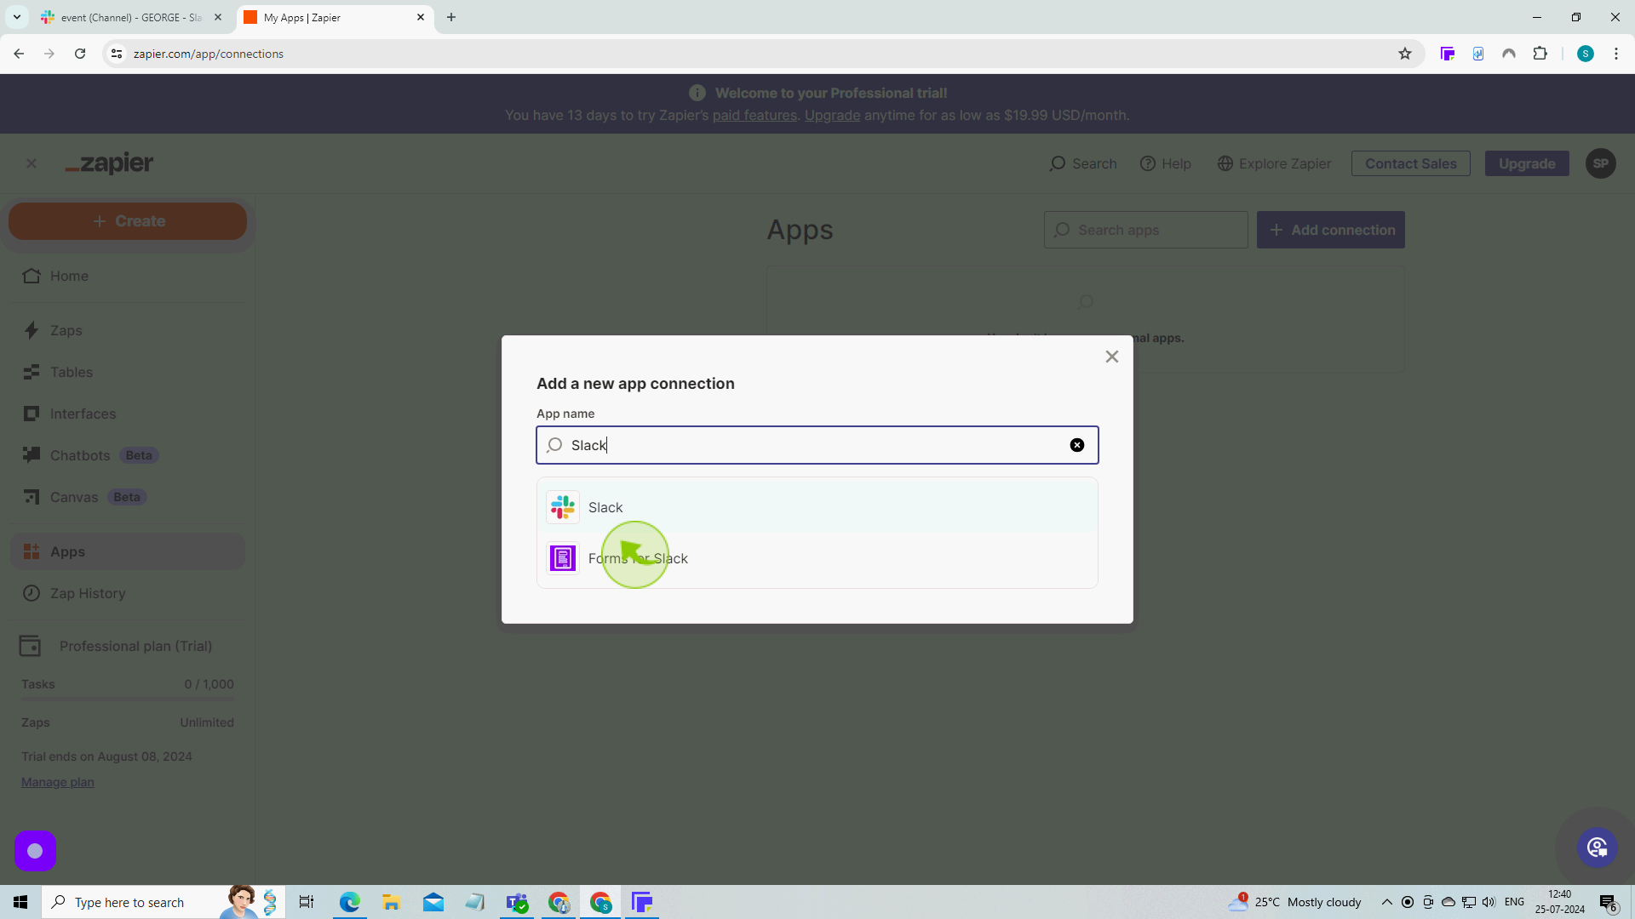1635x919 pixels.
Task: Click the Chatbots icon in sidebar
Action: (x=32, y=455)
